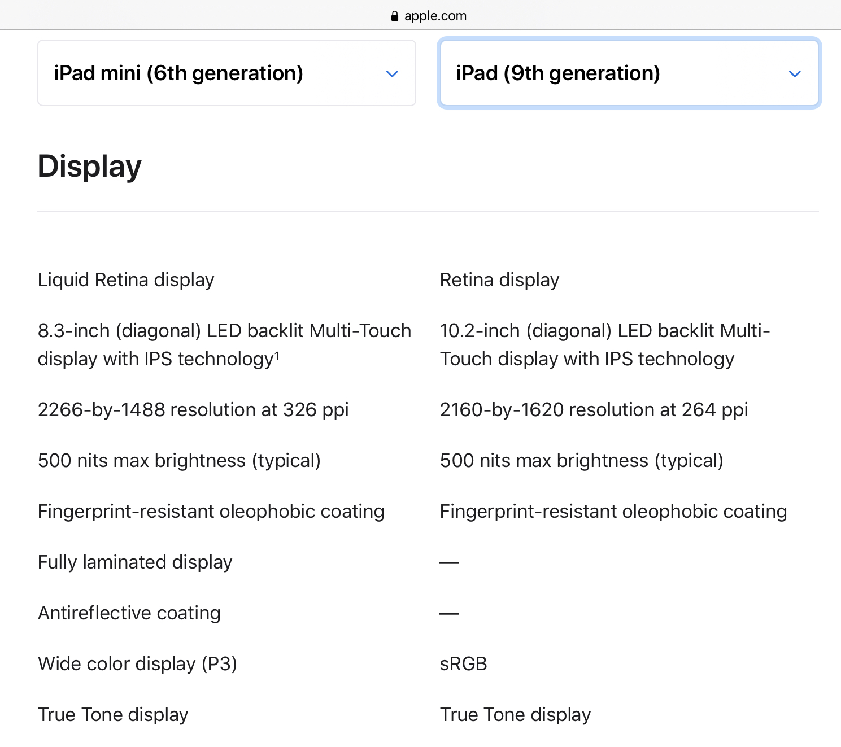
Task: Click the Liquid Retina display text
Action: (126, 280)
